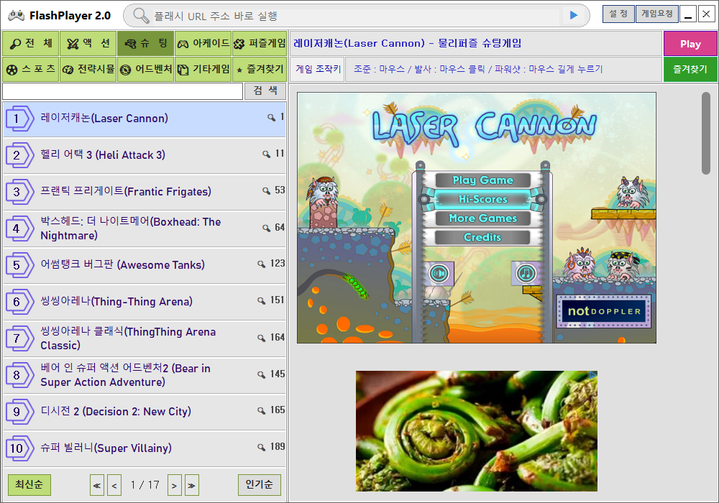Focus the Flash URL address field

(356, 16)
